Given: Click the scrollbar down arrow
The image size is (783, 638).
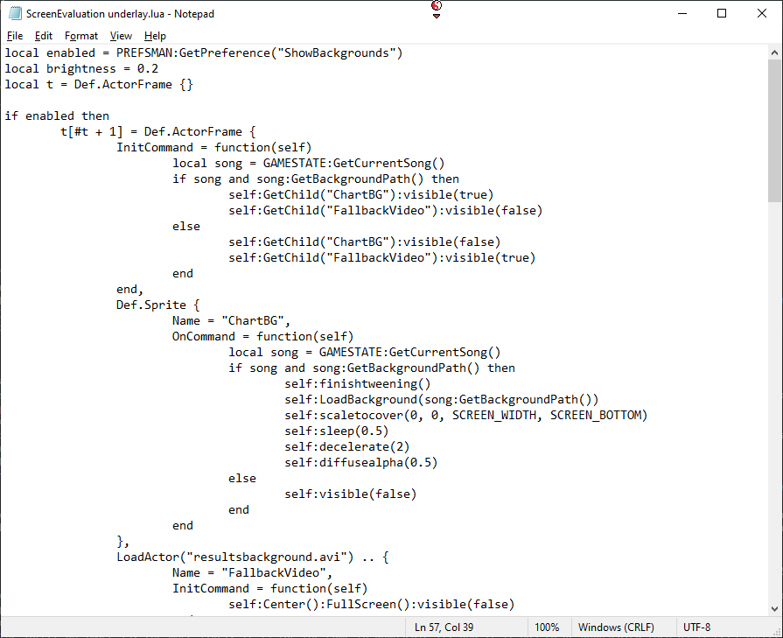Looking at the screenshot, I should tap(774, 608).
